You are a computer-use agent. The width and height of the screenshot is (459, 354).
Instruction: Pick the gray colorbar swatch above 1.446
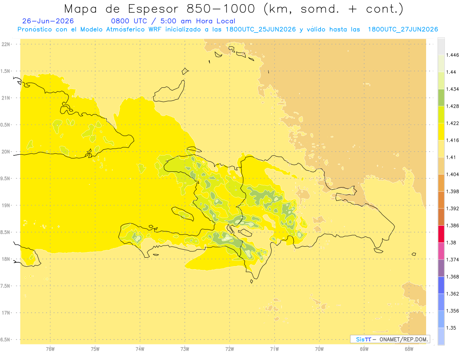(x=441, y=46)
